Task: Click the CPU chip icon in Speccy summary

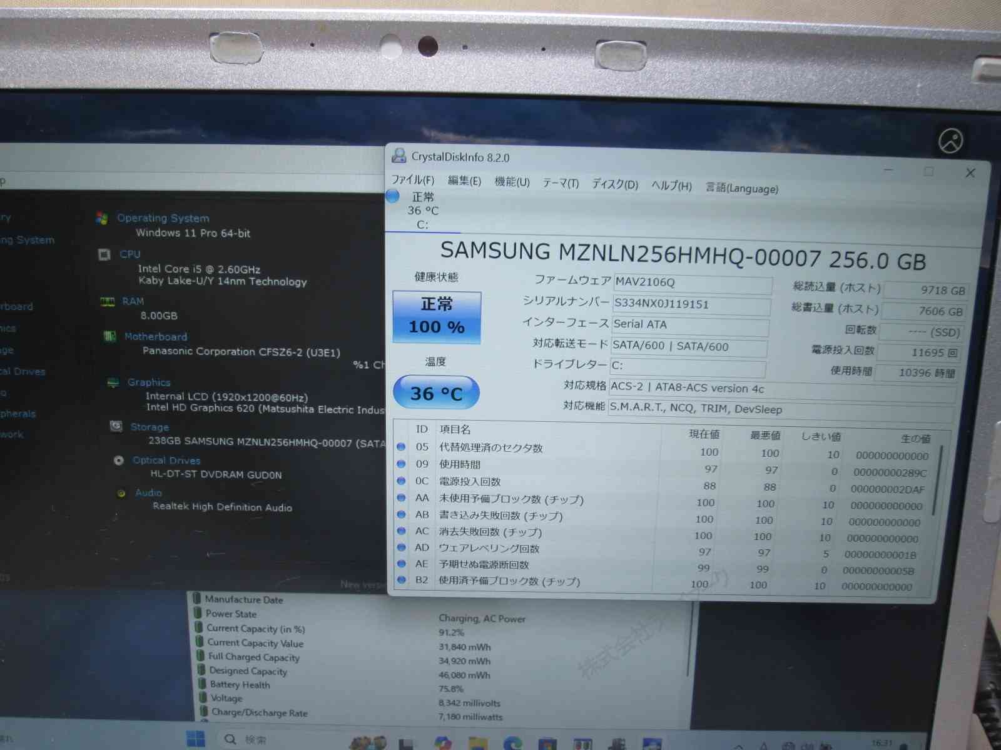Action: (104, 254)
